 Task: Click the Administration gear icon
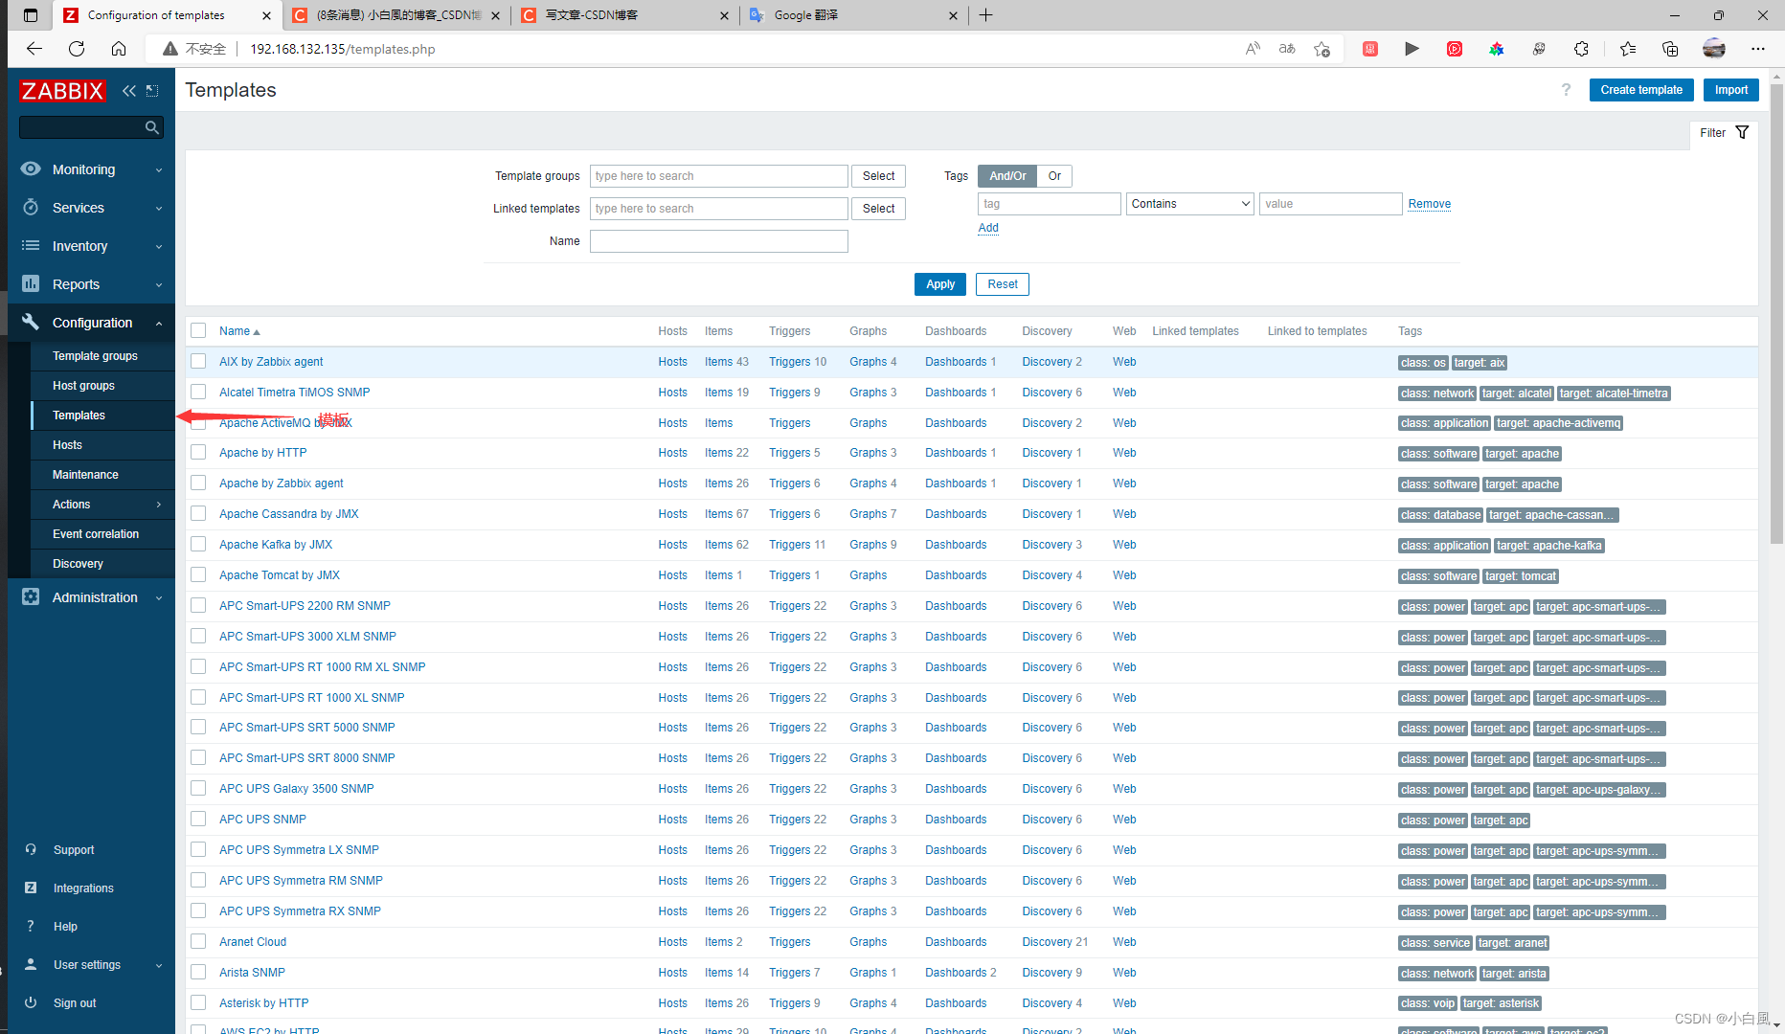tap(31, 596)
